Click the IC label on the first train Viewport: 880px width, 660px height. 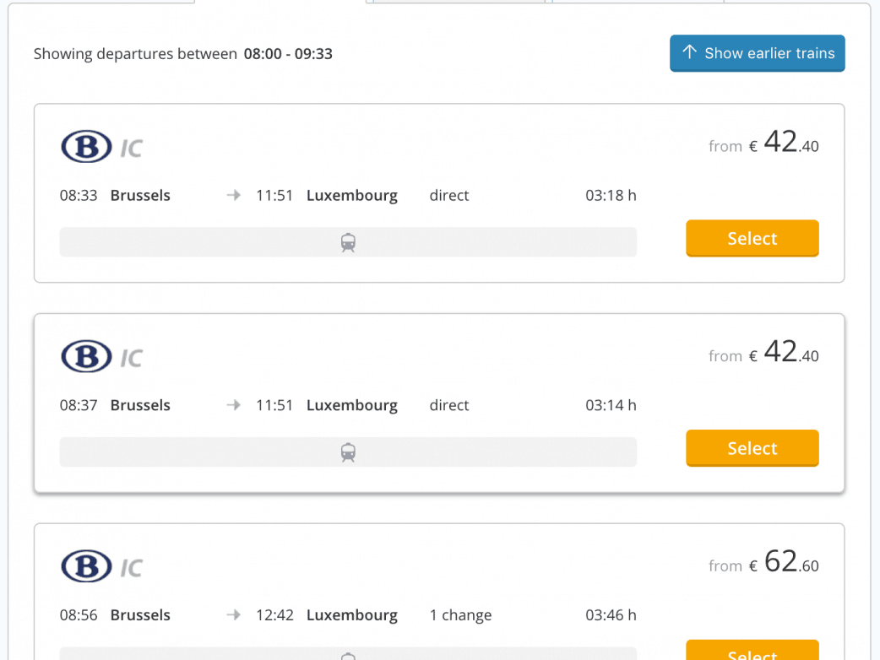[x=131, y=149]
